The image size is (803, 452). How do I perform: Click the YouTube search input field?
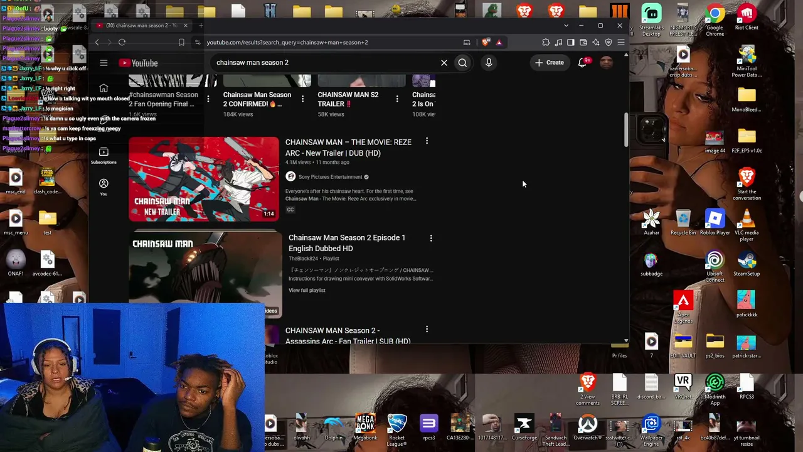pos(325,63)
